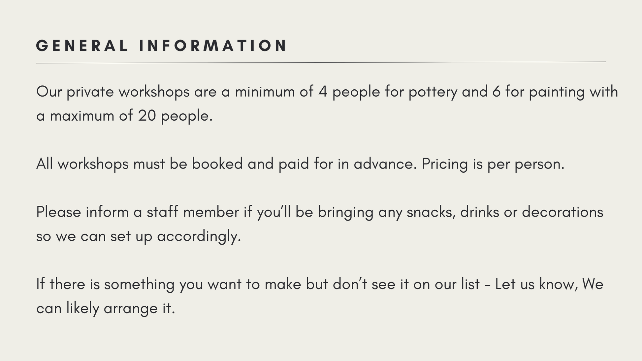Click the word 'decorations' in third paragraph
The height and width of the screenshot is (361, 642).
[x=562, y=212]
